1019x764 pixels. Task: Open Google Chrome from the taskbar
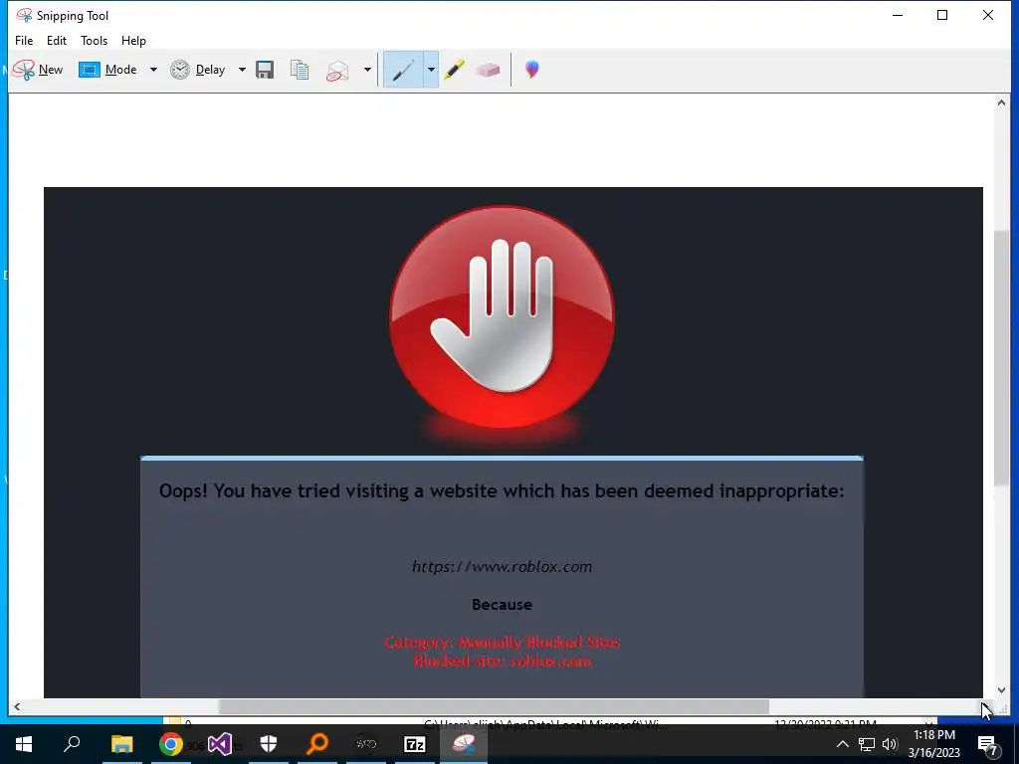point(171,744)
